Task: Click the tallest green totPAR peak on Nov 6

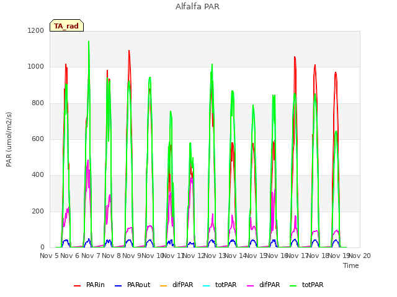Action: (x=89, y=41)
